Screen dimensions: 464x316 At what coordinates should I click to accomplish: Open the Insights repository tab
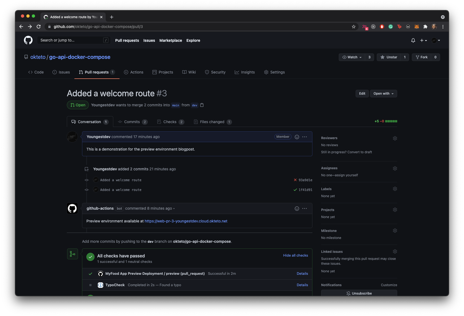(x=245, y=72)
